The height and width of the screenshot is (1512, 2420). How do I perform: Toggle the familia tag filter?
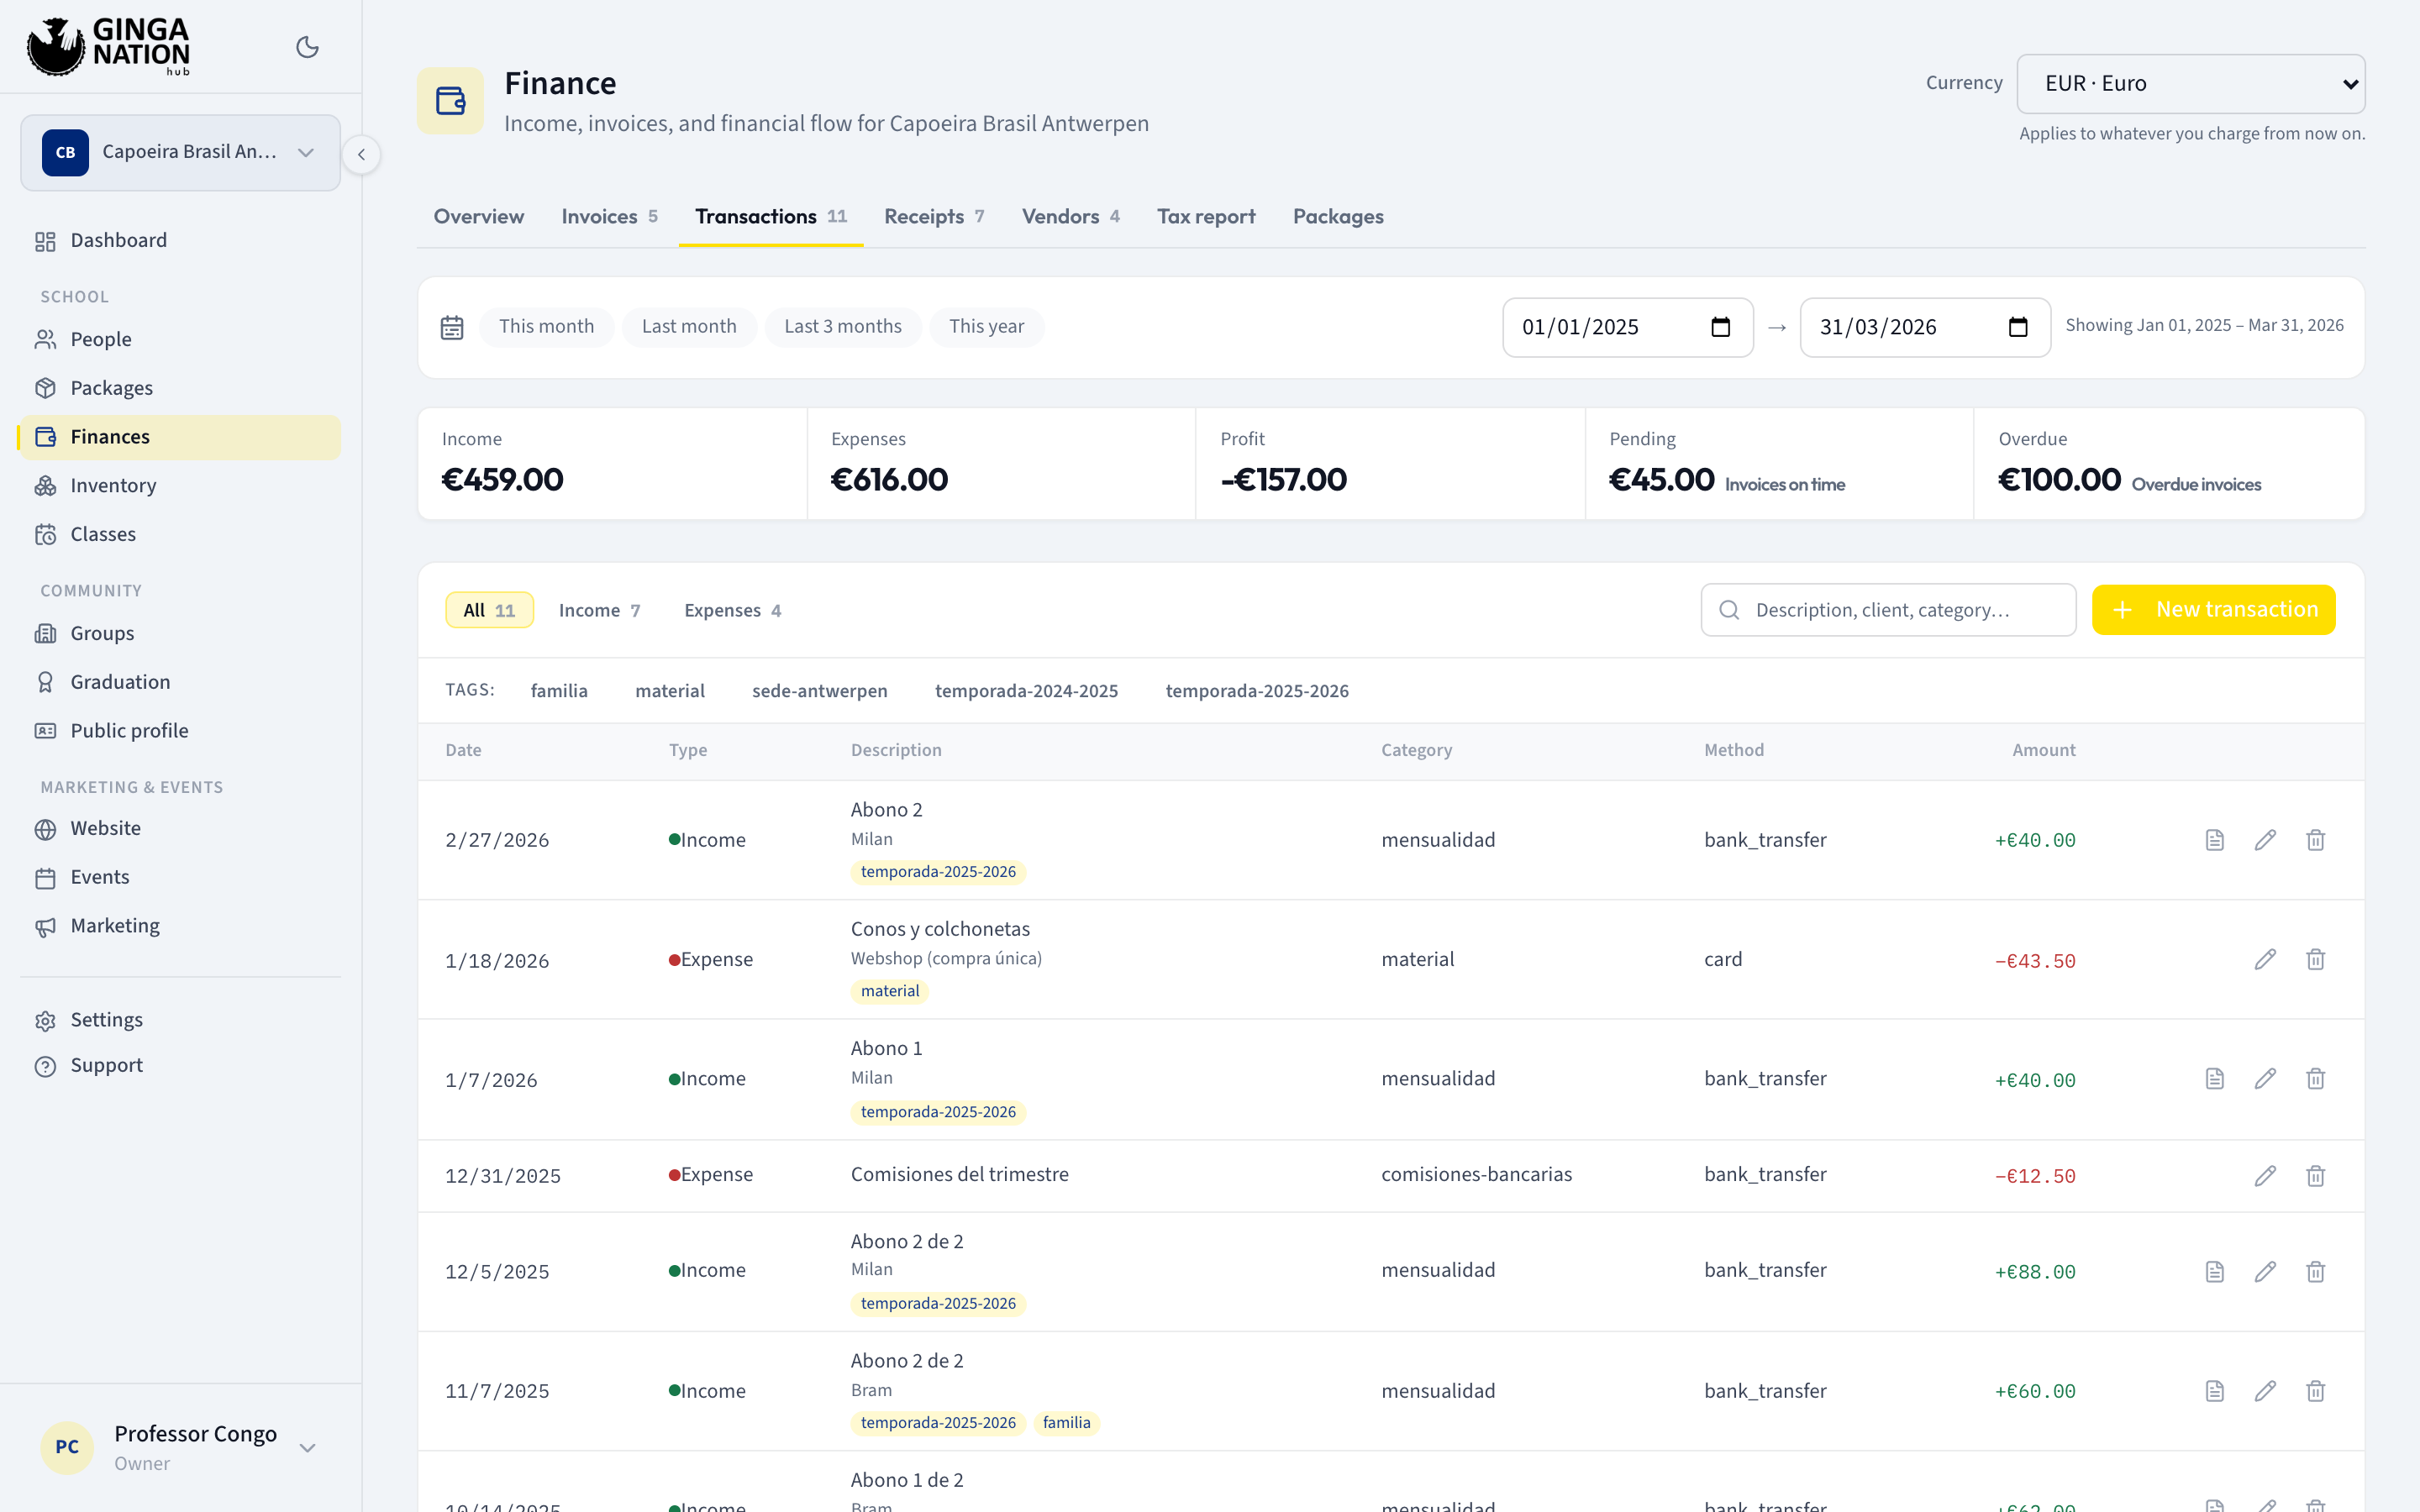(559, 691)
